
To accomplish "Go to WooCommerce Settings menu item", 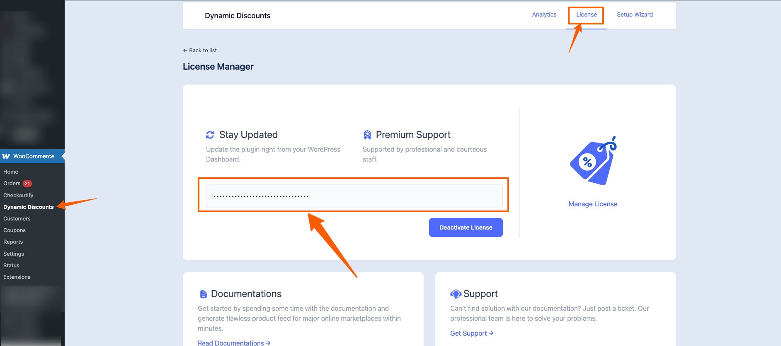I will [14, 254].
